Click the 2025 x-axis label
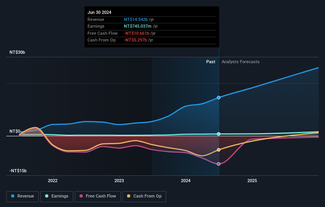This screenshot has height=207, width=325. click(x=252, y=181)
